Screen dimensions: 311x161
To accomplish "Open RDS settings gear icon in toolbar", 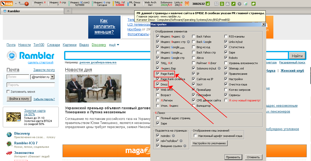I will point(240,4).
